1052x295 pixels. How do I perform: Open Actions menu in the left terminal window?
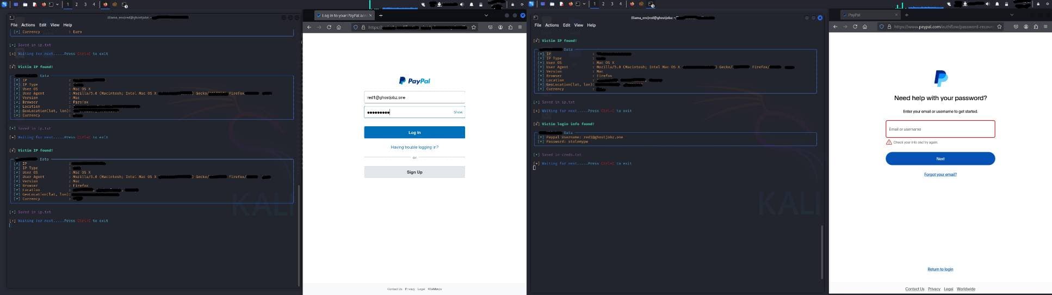point(28,25)
